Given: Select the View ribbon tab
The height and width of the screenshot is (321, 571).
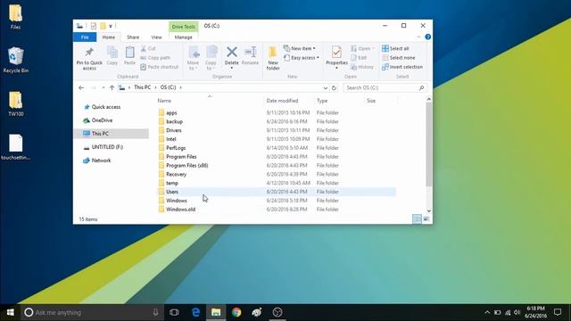Looking at the screenshot, I should pyautogui.click(x=157, y=37).
